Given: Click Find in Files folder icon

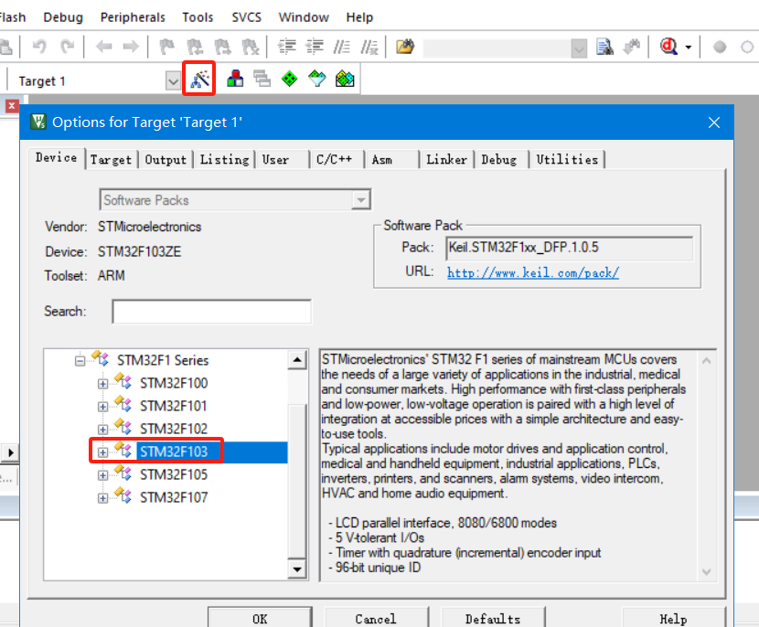Looking at the screenshot, I should tap(405, 47).
